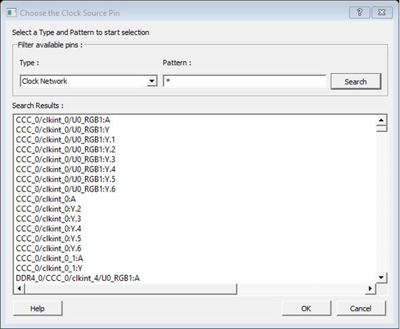Click the vertical scrollbar up arrow
This screenshot has height=329, width=400.
[x=381, y=120]
